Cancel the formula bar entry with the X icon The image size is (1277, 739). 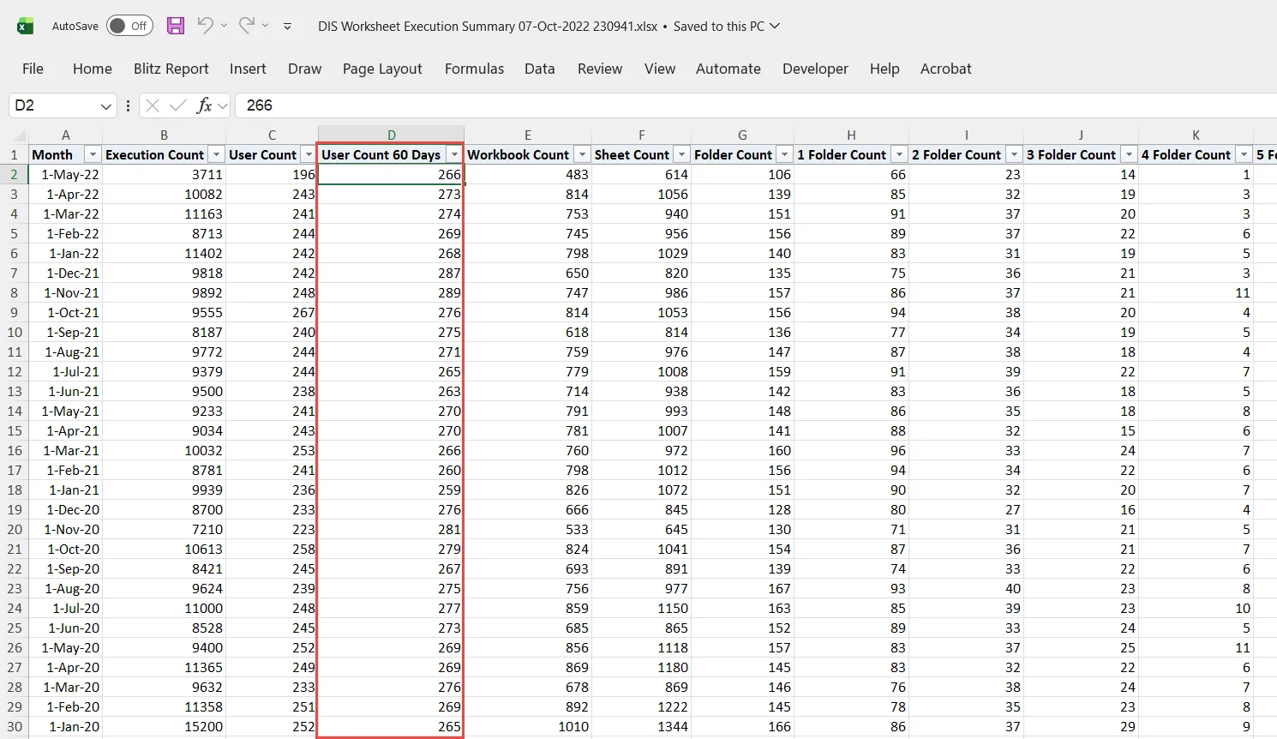(x=153, y=105)
